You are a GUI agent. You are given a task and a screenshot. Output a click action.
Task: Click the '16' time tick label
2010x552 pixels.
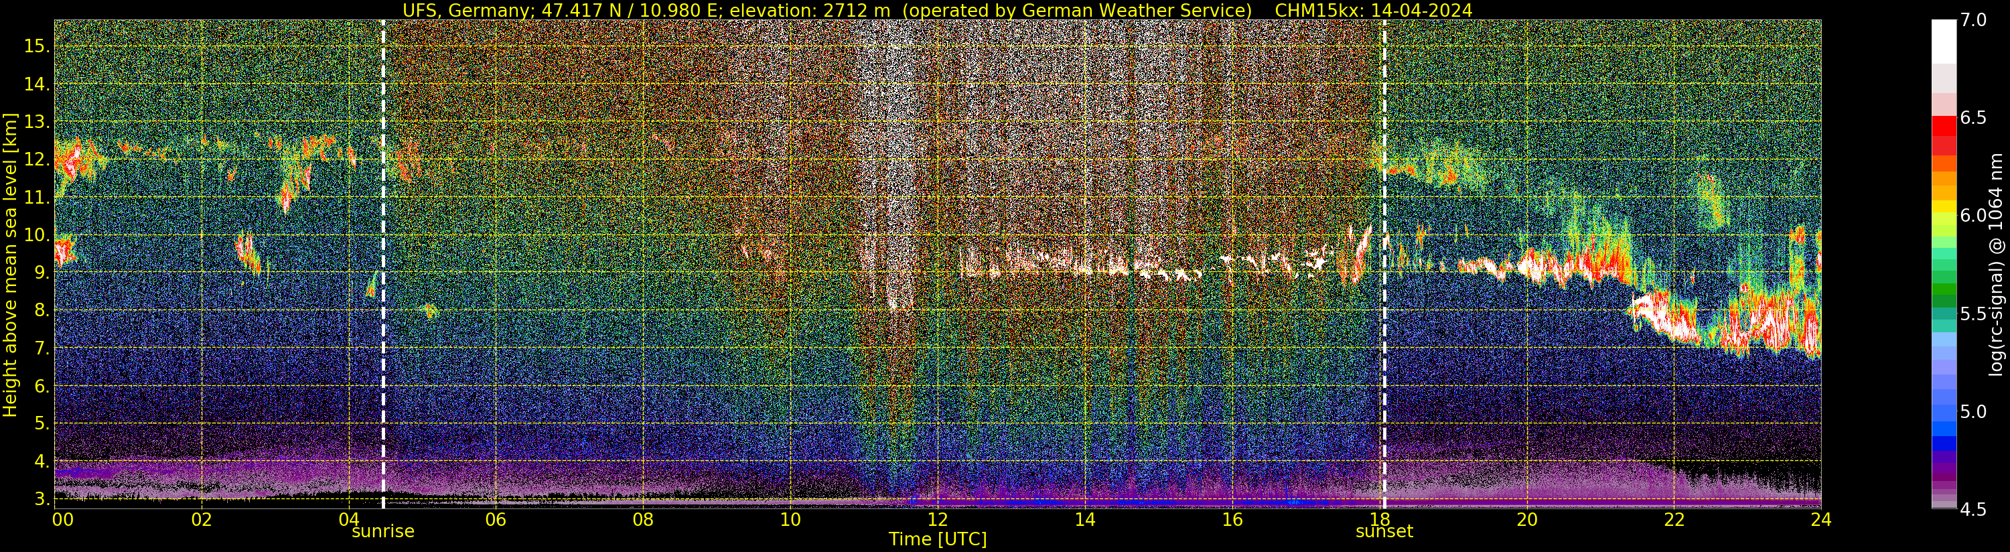pos(1232,519)
